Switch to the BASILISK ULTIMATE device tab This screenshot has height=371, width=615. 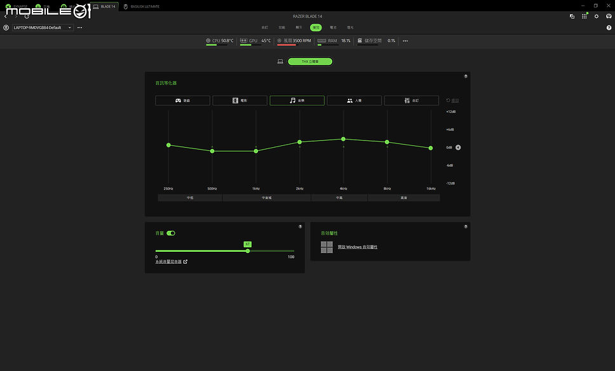(x=142, y=6)
